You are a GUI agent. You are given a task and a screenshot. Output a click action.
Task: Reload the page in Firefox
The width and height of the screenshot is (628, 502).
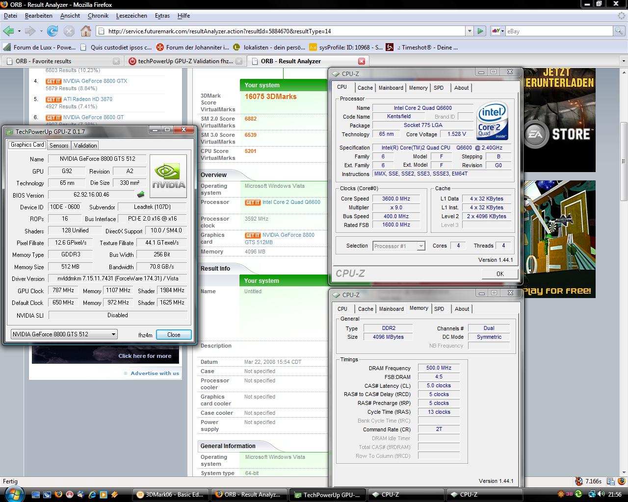(x=52, y=31)
